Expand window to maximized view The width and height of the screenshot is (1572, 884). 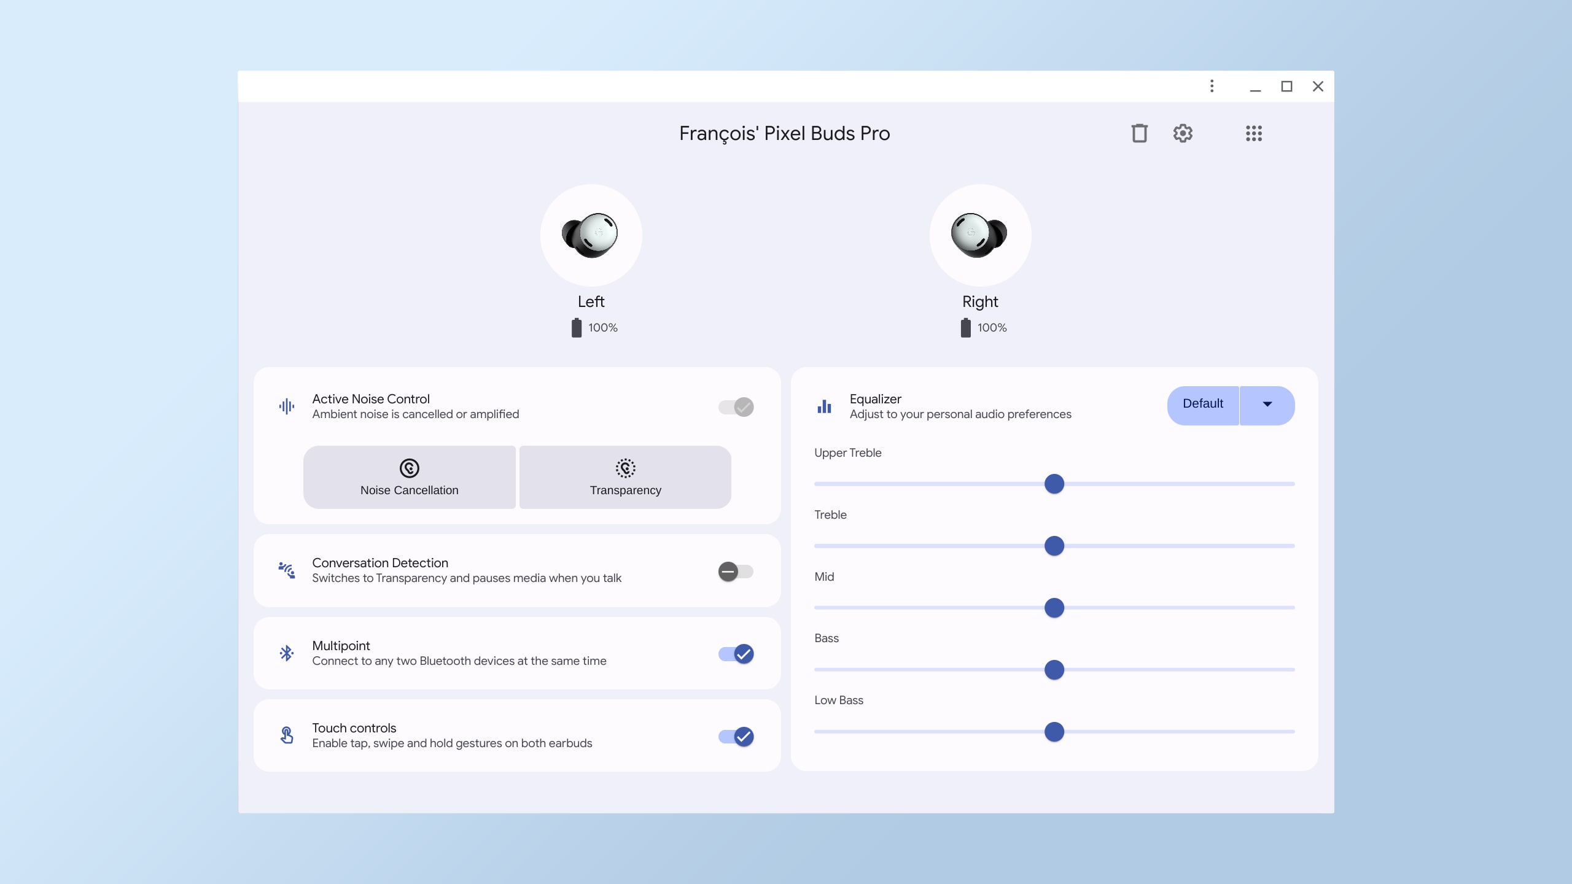1287,87
